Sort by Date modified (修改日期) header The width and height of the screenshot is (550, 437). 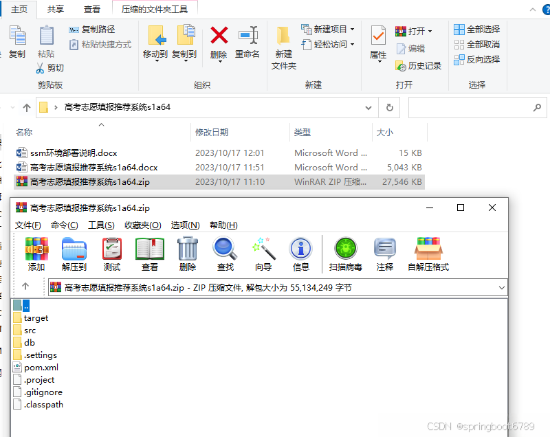[x=241, y=132]
